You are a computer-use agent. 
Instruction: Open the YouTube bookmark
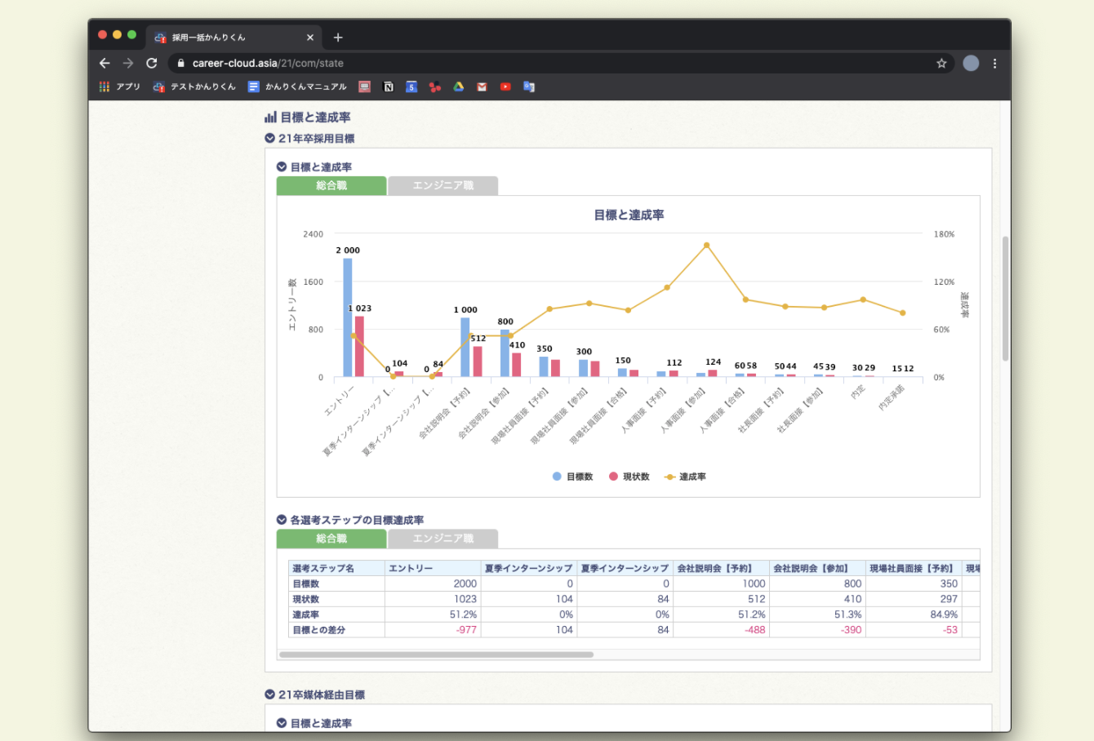click(x=505, y=87)
